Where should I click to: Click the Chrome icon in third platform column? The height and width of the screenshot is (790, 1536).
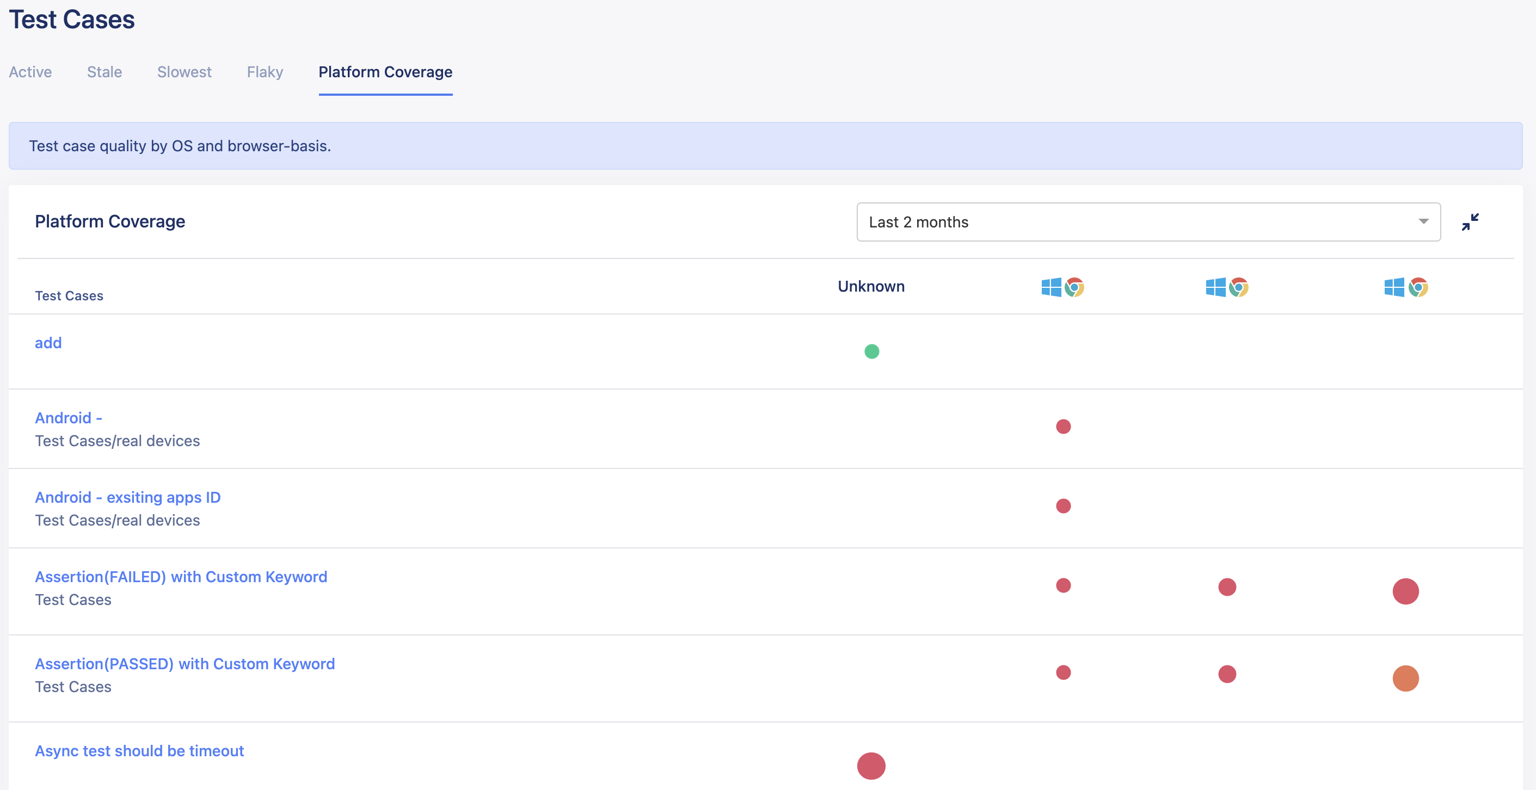coord(1416,288)
